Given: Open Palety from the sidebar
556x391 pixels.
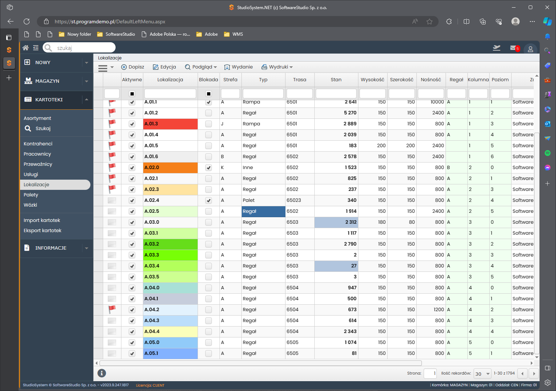Looking at the screenshot, I should tap(31, 195).
